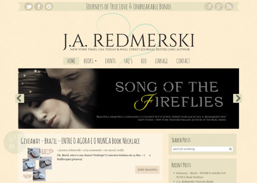
Task: Visit the Facebook page icon
Action: (39, 6)
